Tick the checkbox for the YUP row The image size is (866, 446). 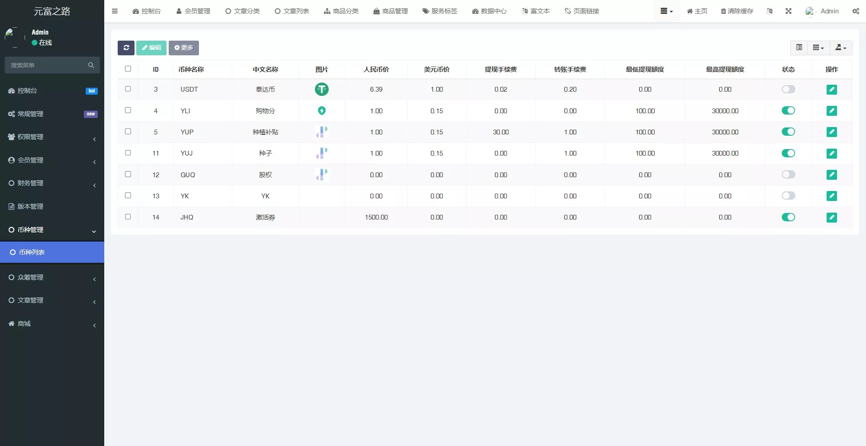[x=128, y=131]
